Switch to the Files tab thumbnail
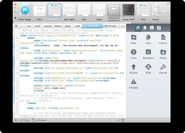The width and height of the screenshot is (185, 133). click(40, 12)
